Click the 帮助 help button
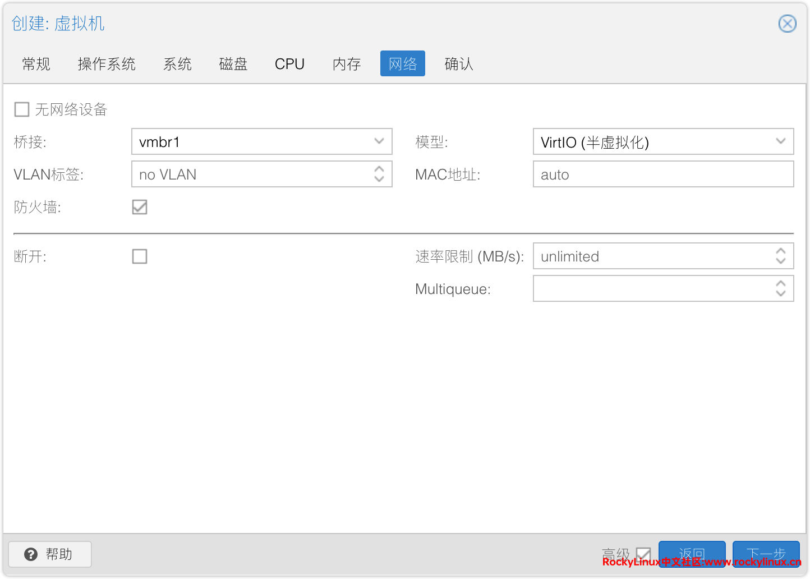The image size is (810, 579). click(x=50, y=554)
